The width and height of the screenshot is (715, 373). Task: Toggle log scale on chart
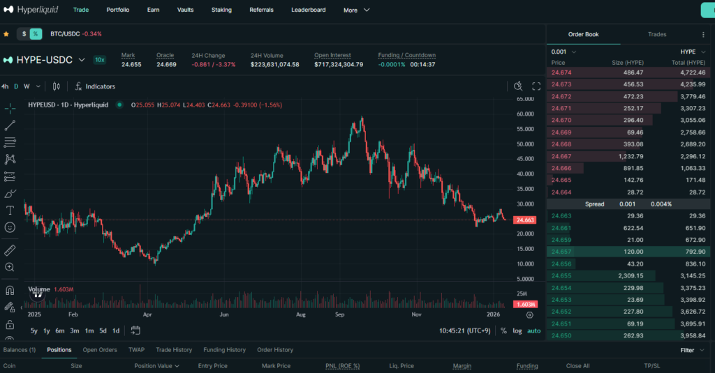(x=517, y=330)
